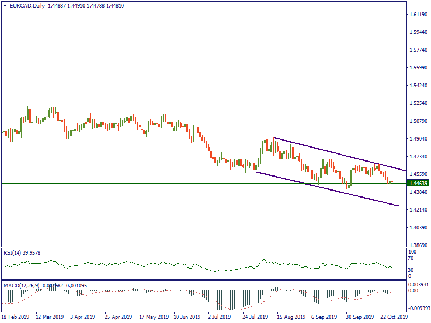Click the 1.42140 price axis label
The height and width of the screenshot is (323, 431).
(x=418, y=210)
